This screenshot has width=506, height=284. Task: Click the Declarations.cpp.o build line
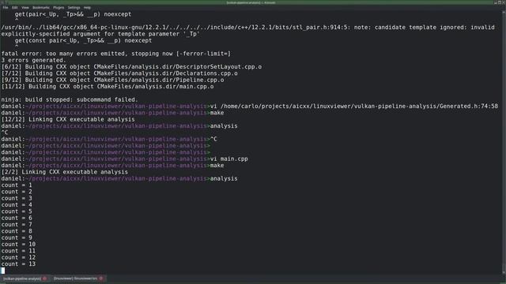click(119, 73)
